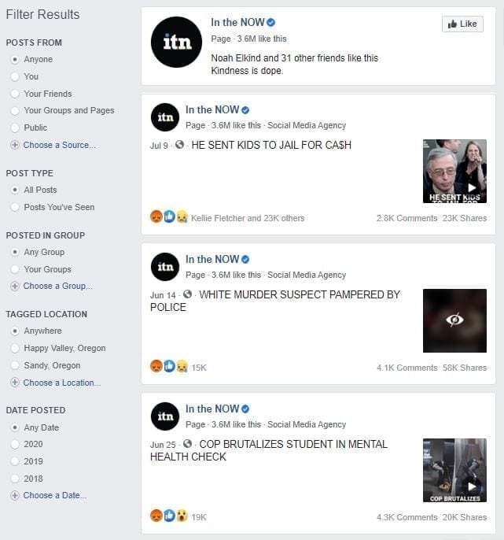This screenshot has width=504, height=540.
Task: Click the itn logo in the top page card
Action: 176,42
